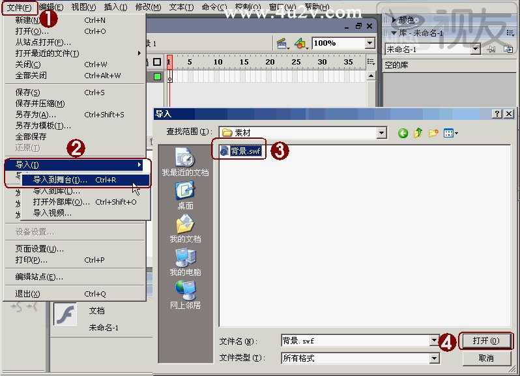This screenshot has width=520, height=376.
Task: Choose 新建(N) from File menu
Action: click(x=75, y=20)
